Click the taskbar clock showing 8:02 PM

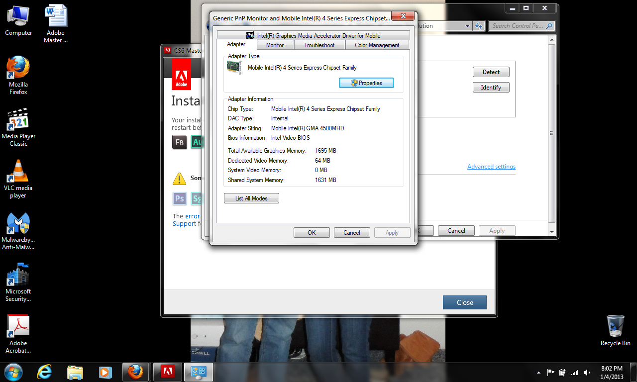point(612,372)
